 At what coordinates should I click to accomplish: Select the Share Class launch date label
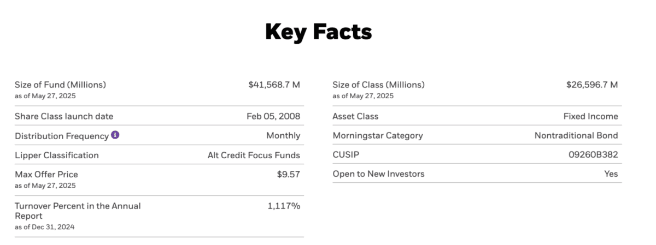point(64,116)
